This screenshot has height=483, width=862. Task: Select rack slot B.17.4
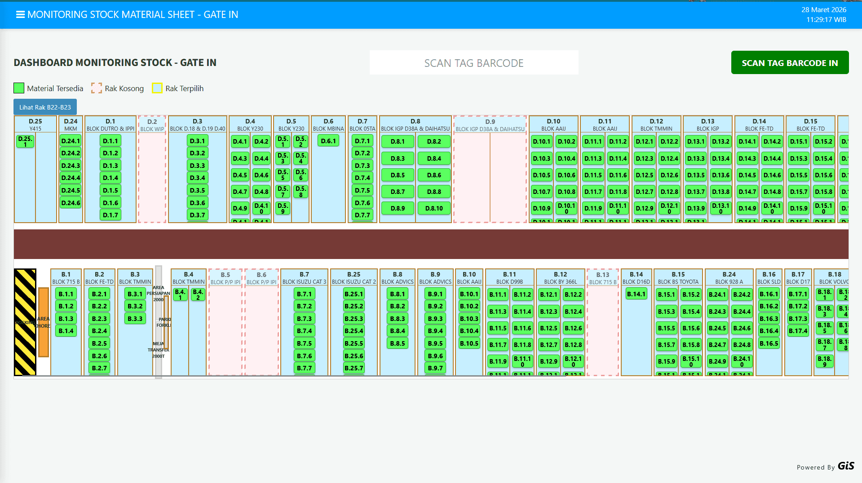(x=798, y=331)
